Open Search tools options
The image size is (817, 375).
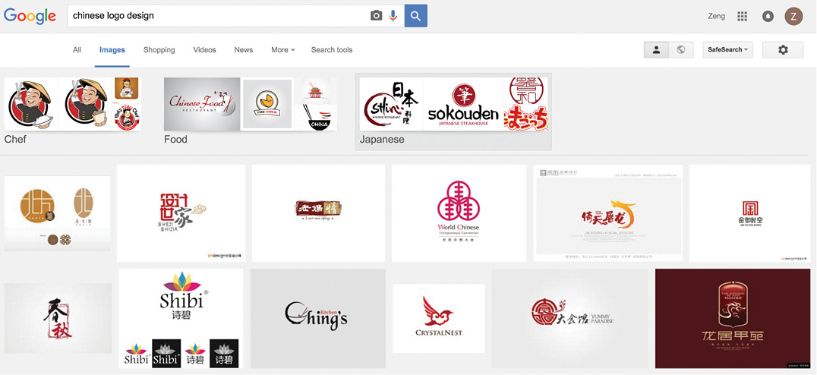332,50
